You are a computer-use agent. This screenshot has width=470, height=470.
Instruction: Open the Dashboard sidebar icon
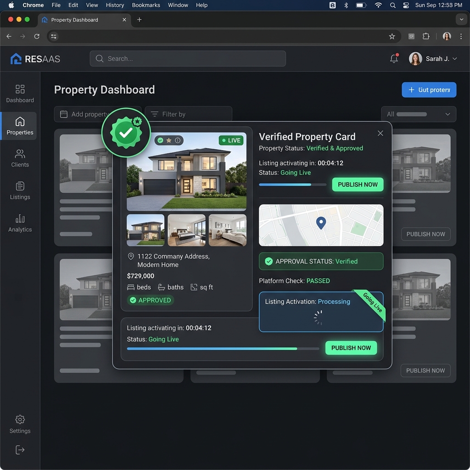click(20, 89)
